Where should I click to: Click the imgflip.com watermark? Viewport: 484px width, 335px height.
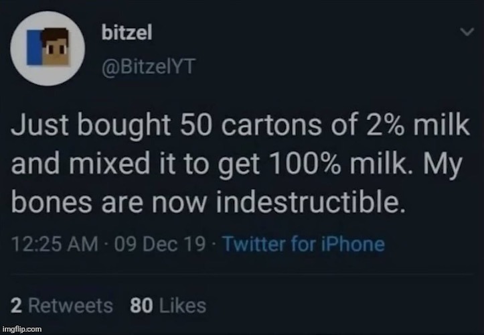point(21,329)
